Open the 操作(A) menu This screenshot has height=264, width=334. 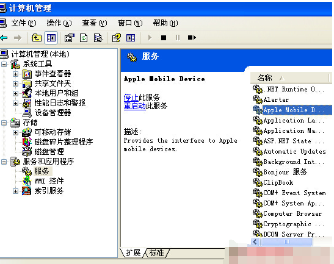(59, 23)
